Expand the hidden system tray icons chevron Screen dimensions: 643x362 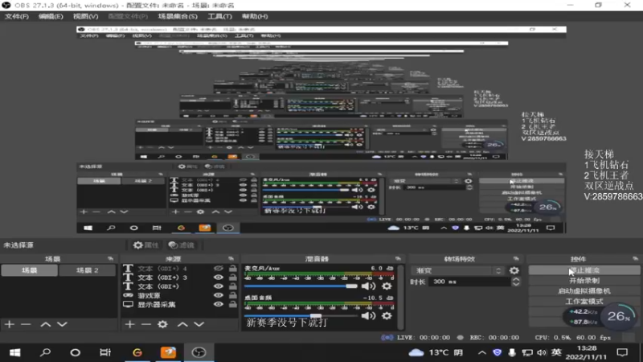click(x=481, y=352)
